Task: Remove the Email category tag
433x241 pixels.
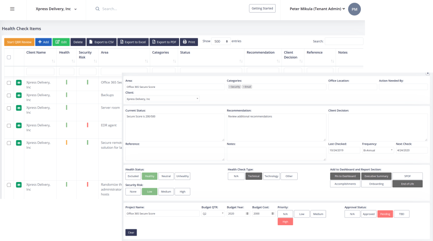Action: [x=244, y=87]
